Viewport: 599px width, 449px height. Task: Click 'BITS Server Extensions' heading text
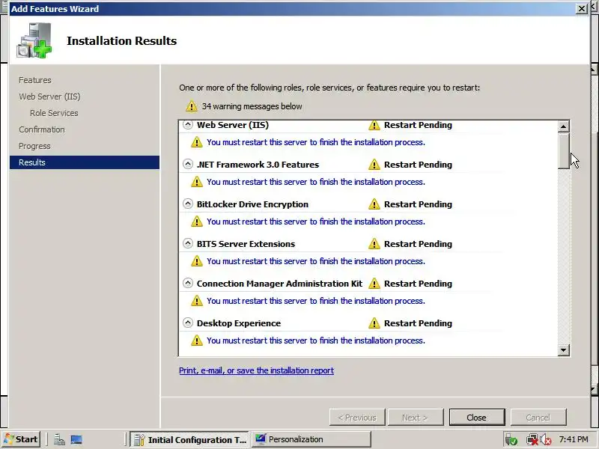[x=246, y=244]
